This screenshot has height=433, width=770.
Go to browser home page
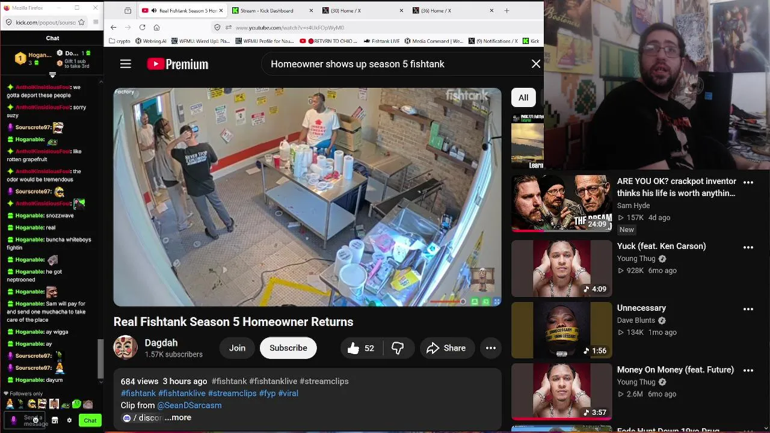157,27
